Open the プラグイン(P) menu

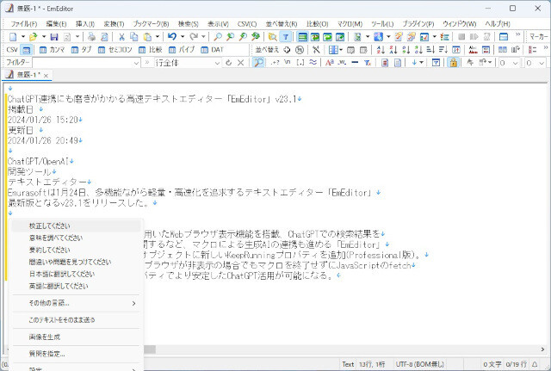pos(418,24)
